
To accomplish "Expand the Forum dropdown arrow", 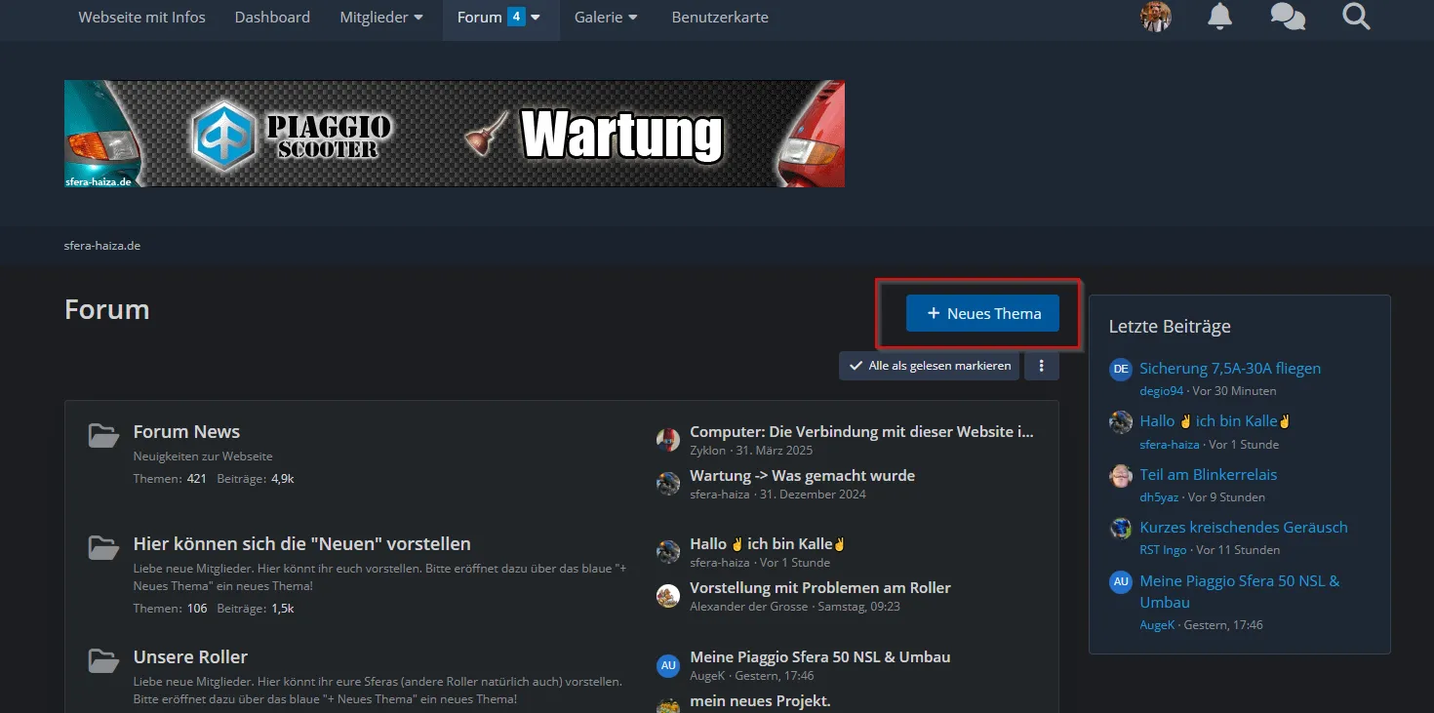I will pyautogui.click(x=536, y=18).
